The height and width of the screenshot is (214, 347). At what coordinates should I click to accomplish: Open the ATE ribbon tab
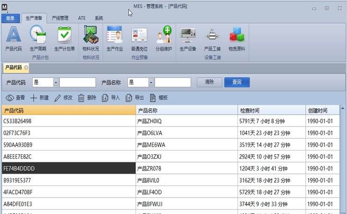pos(82,18)
